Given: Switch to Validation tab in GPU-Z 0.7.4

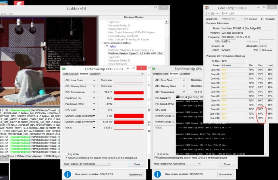Looking at the screenshot, I should point(95,74).
